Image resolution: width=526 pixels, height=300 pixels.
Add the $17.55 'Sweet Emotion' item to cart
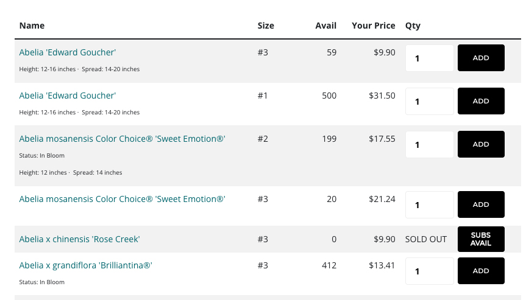point(481,144)
